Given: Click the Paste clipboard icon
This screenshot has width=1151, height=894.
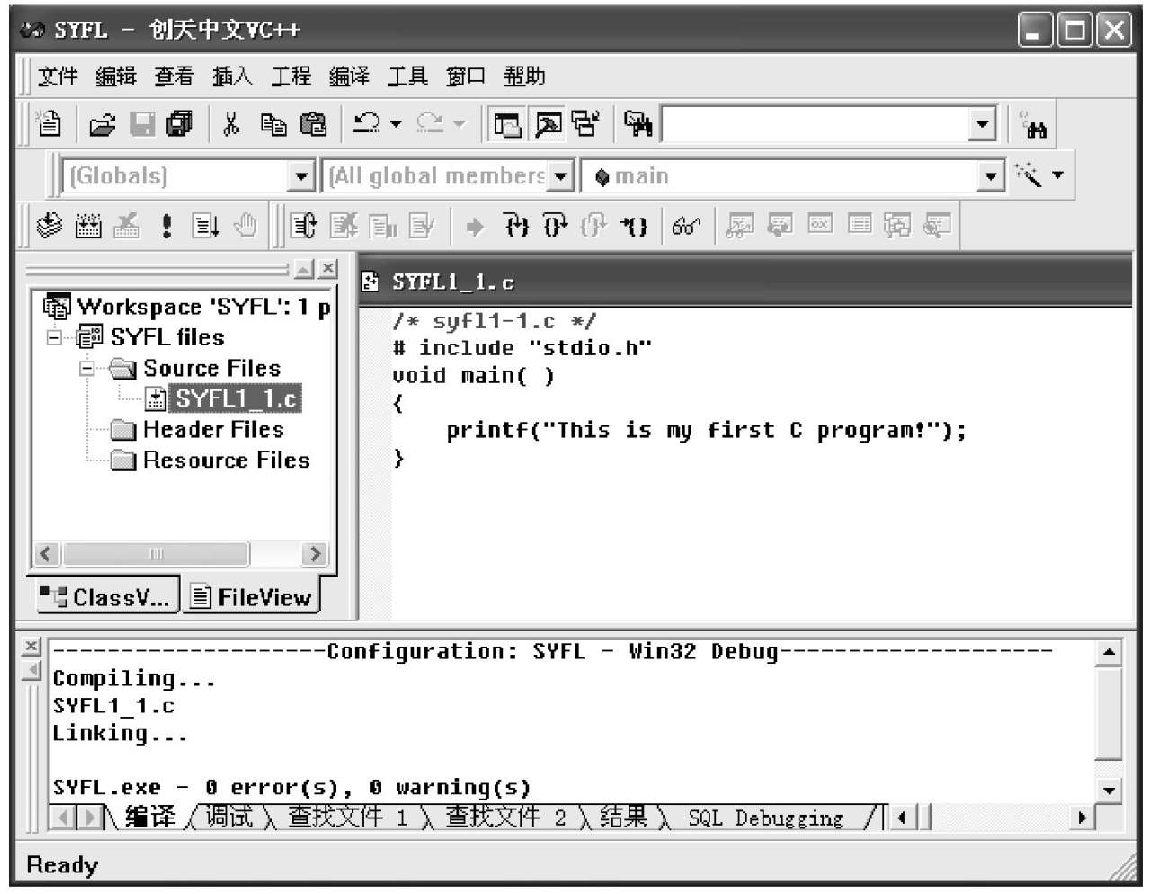Looking at the screenshot, I should click(x=313, y=124).
